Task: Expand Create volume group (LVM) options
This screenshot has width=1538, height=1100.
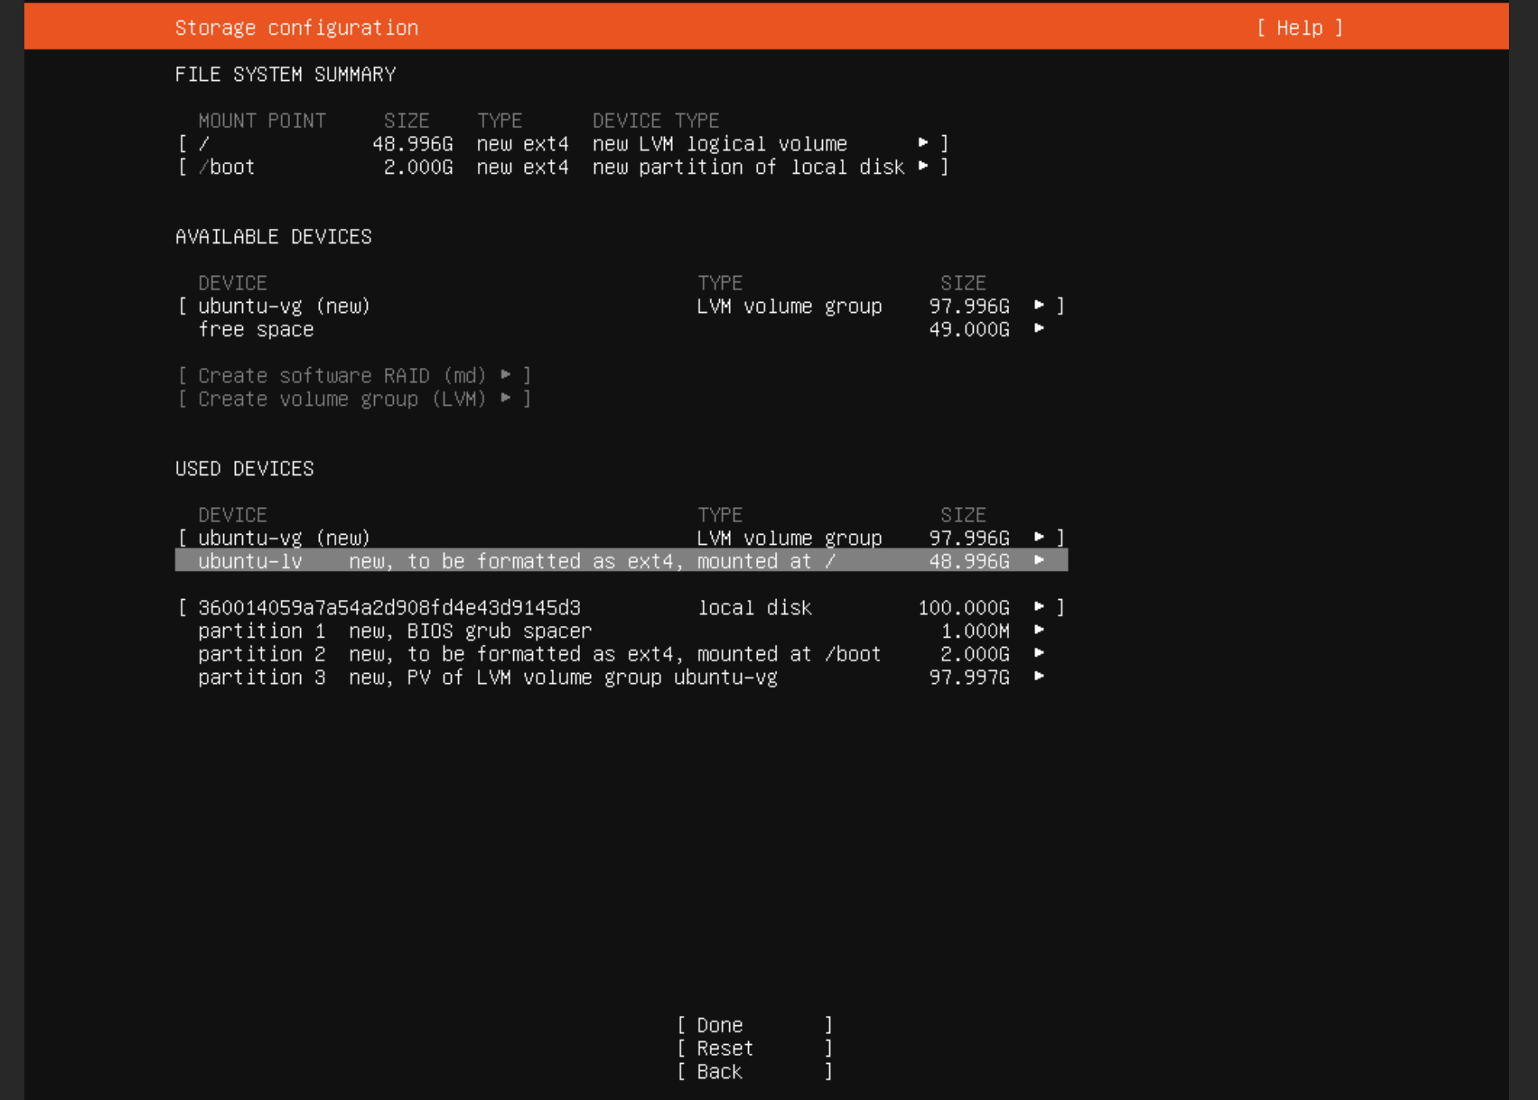Action: pos(506,399)
